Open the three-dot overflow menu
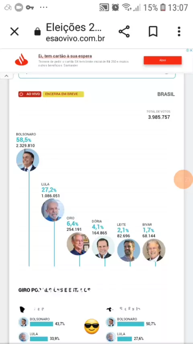The height and width of the screenshot is (344, 193). pyautogui.click(x=179, y=31)
